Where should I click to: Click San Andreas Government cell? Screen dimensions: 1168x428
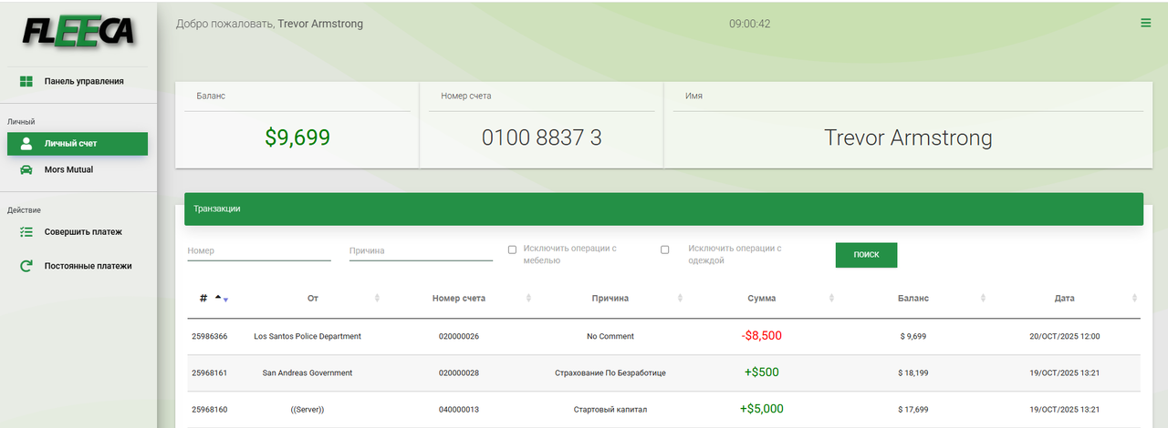pos(308,373)
